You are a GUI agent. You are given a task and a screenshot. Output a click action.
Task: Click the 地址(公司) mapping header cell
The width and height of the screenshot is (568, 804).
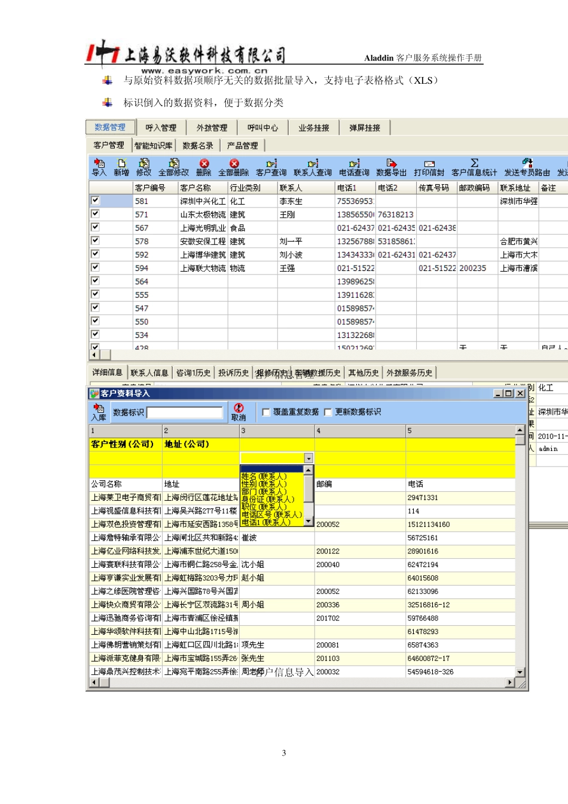[201, 444]
